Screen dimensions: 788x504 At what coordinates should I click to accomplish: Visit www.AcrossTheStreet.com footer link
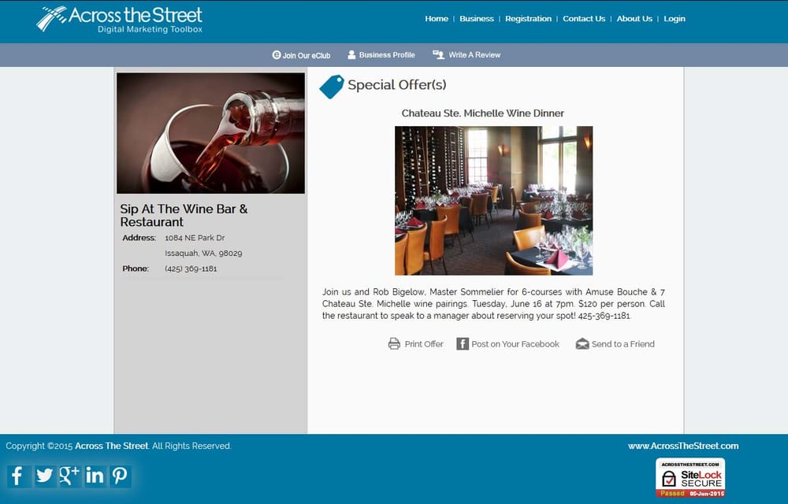click(x=683, y=446)
